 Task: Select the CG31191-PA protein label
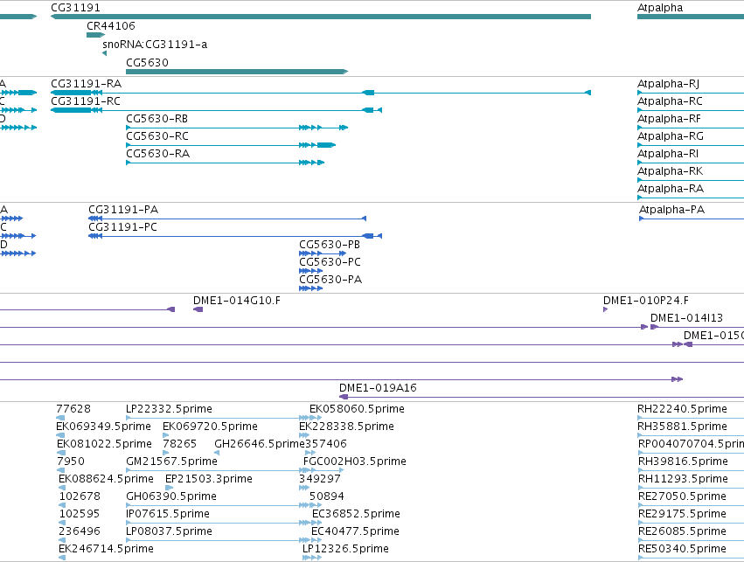tap(123, 210)
